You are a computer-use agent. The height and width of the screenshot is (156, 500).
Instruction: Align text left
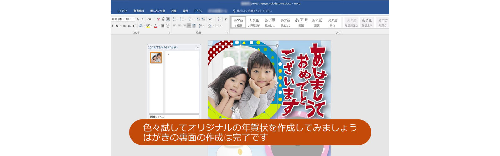(174, 26)
